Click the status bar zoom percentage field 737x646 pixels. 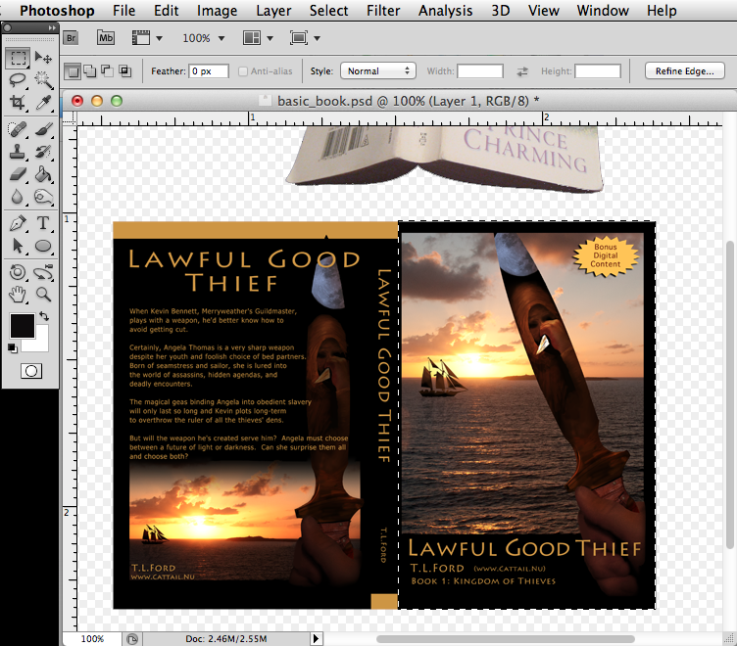click(x=92, y=638)
